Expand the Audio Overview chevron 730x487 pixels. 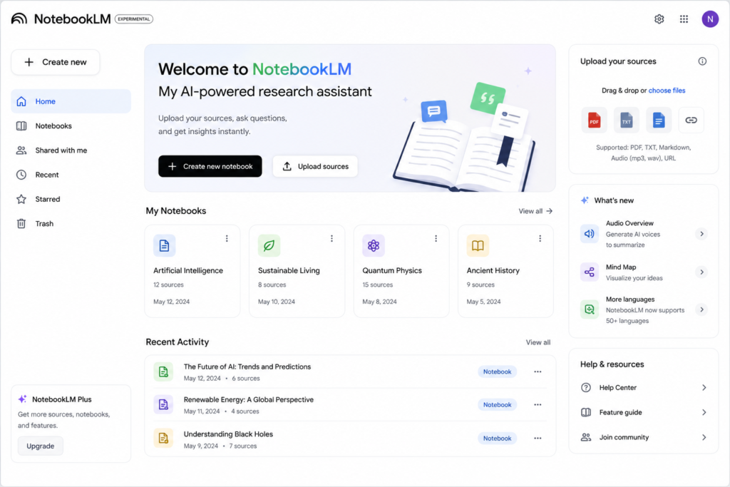pos(701,234)
